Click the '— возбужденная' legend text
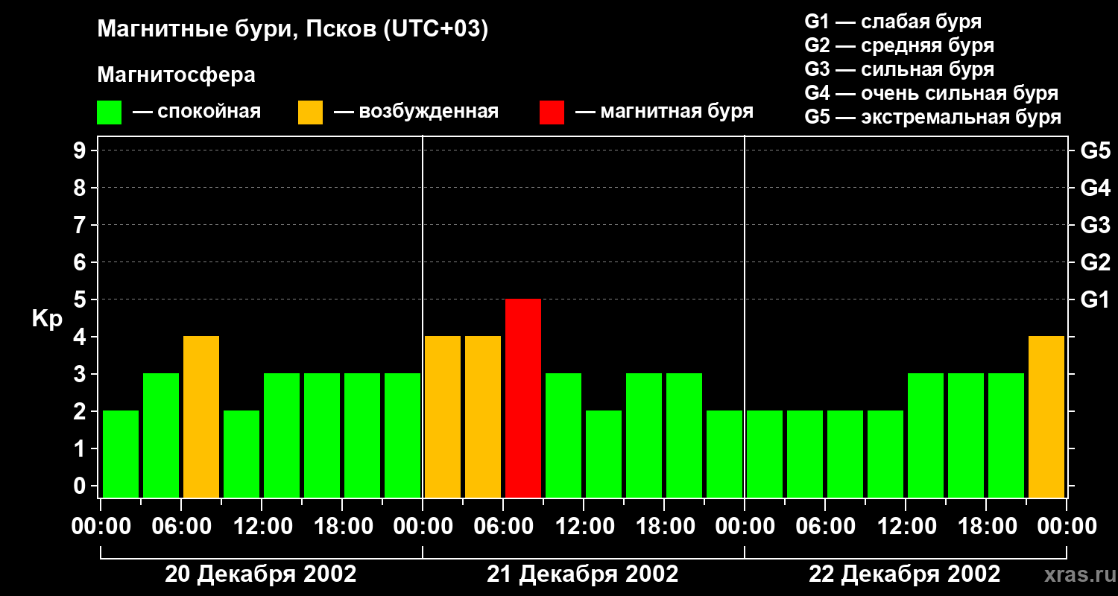This screenshot has height=596, width=1118. click(416, 112)
